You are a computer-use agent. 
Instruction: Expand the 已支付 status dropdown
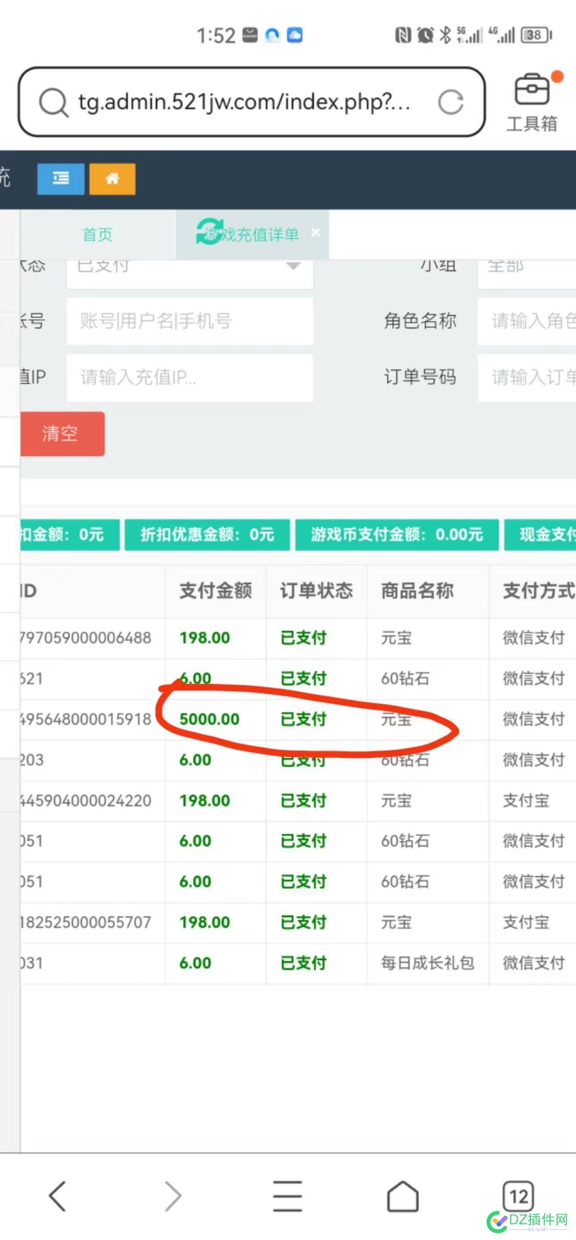[x=190, y=273]
